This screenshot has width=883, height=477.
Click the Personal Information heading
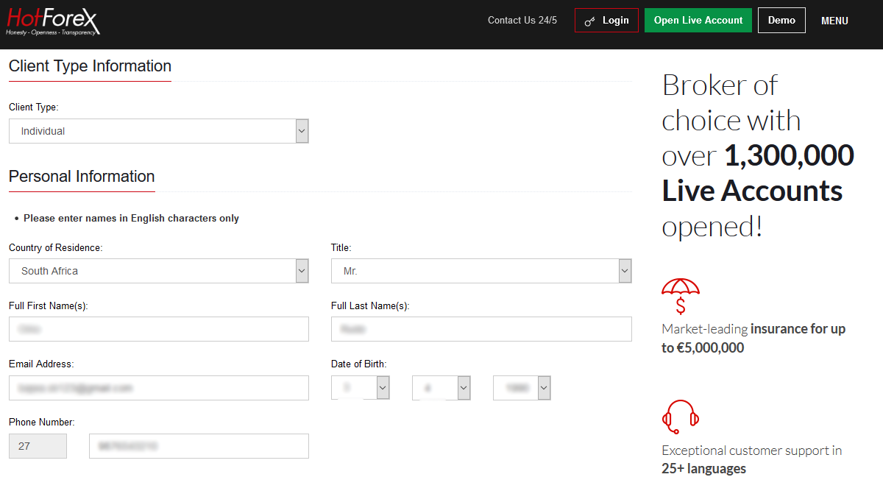[x=82, y=177]
